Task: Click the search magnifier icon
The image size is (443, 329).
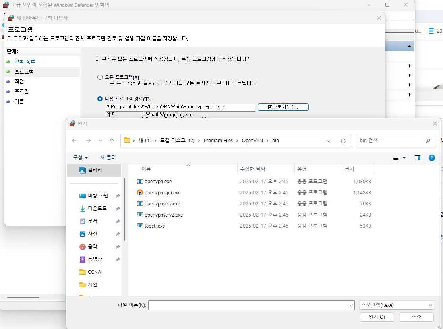Action: [428, 141]
